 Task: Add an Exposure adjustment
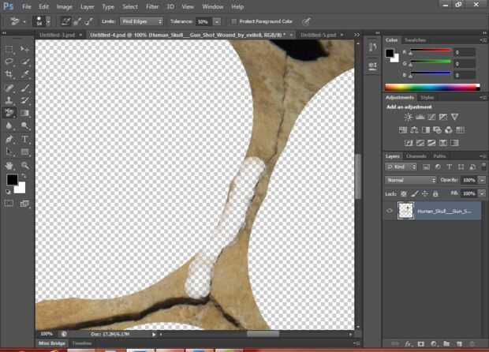442,117
